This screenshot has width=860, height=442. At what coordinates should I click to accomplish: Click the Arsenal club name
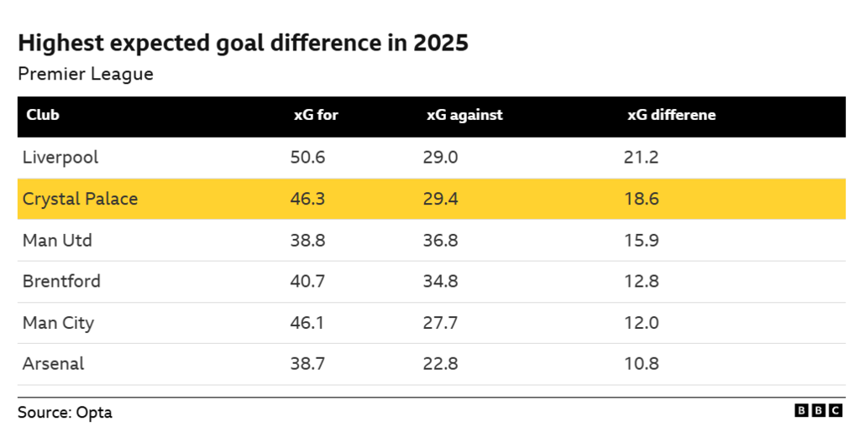53,364
